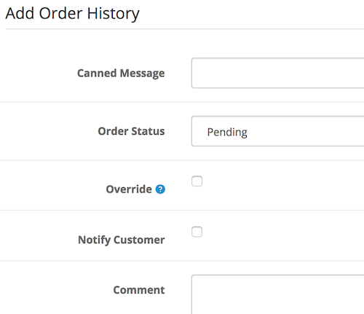This screenshot has height=314, width=364.
Task: Open the Order Status dropdown showing Pending
Action: 277,131
